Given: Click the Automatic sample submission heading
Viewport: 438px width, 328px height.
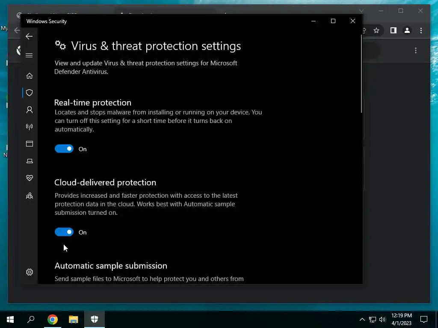Looking at the screenshot, I should click(x=111, y=266).
